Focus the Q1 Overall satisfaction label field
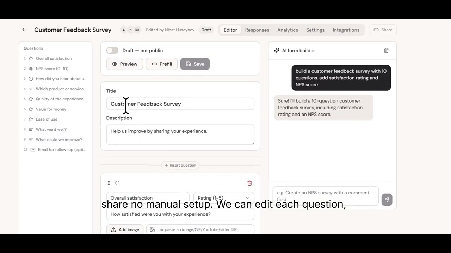Screen dimensions: 451x253 (148, 198)
